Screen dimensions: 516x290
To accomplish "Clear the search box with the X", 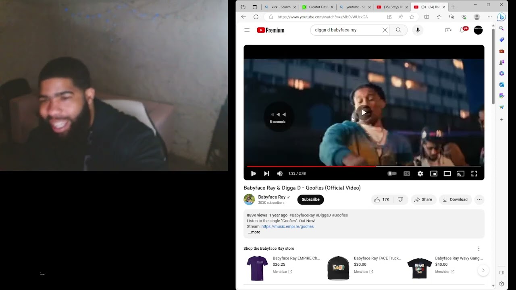I will 385,30.
